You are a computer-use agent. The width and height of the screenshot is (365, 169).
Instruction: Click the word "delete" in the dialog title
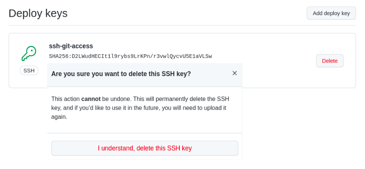coord(139,74)
